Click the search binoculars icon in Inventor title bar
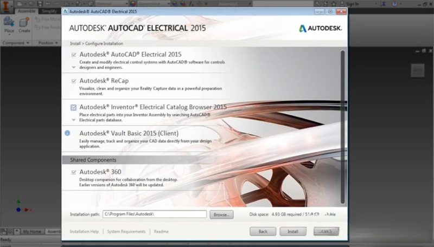The width and height of the screenshot is (434, 247). point(317,4)
